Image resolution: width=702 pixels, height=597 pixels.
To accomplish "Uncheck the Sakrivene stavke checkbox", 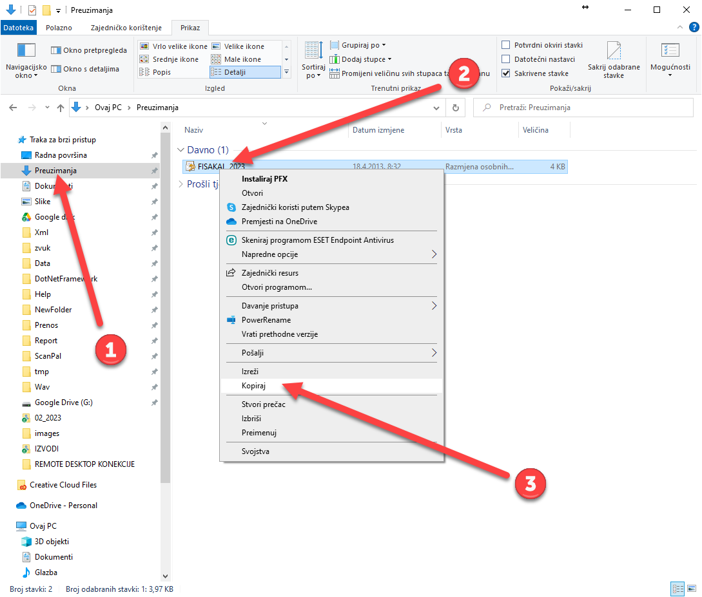I will 506,73.
